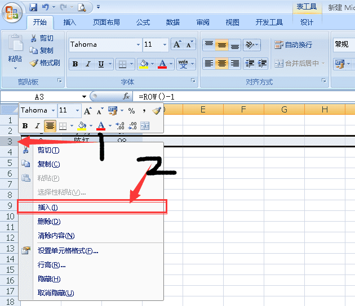Expand the Name Box dropdown arrow

click(84, 97)
